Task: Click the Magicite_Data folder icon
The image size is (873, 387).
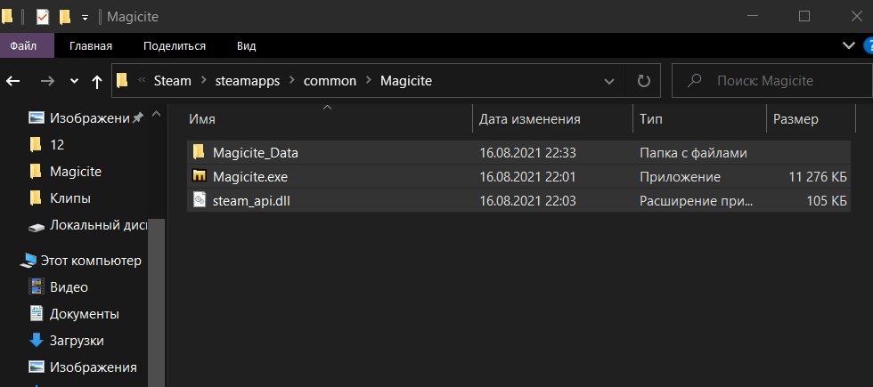Action: pyautogui.click(x=199, y=152)
